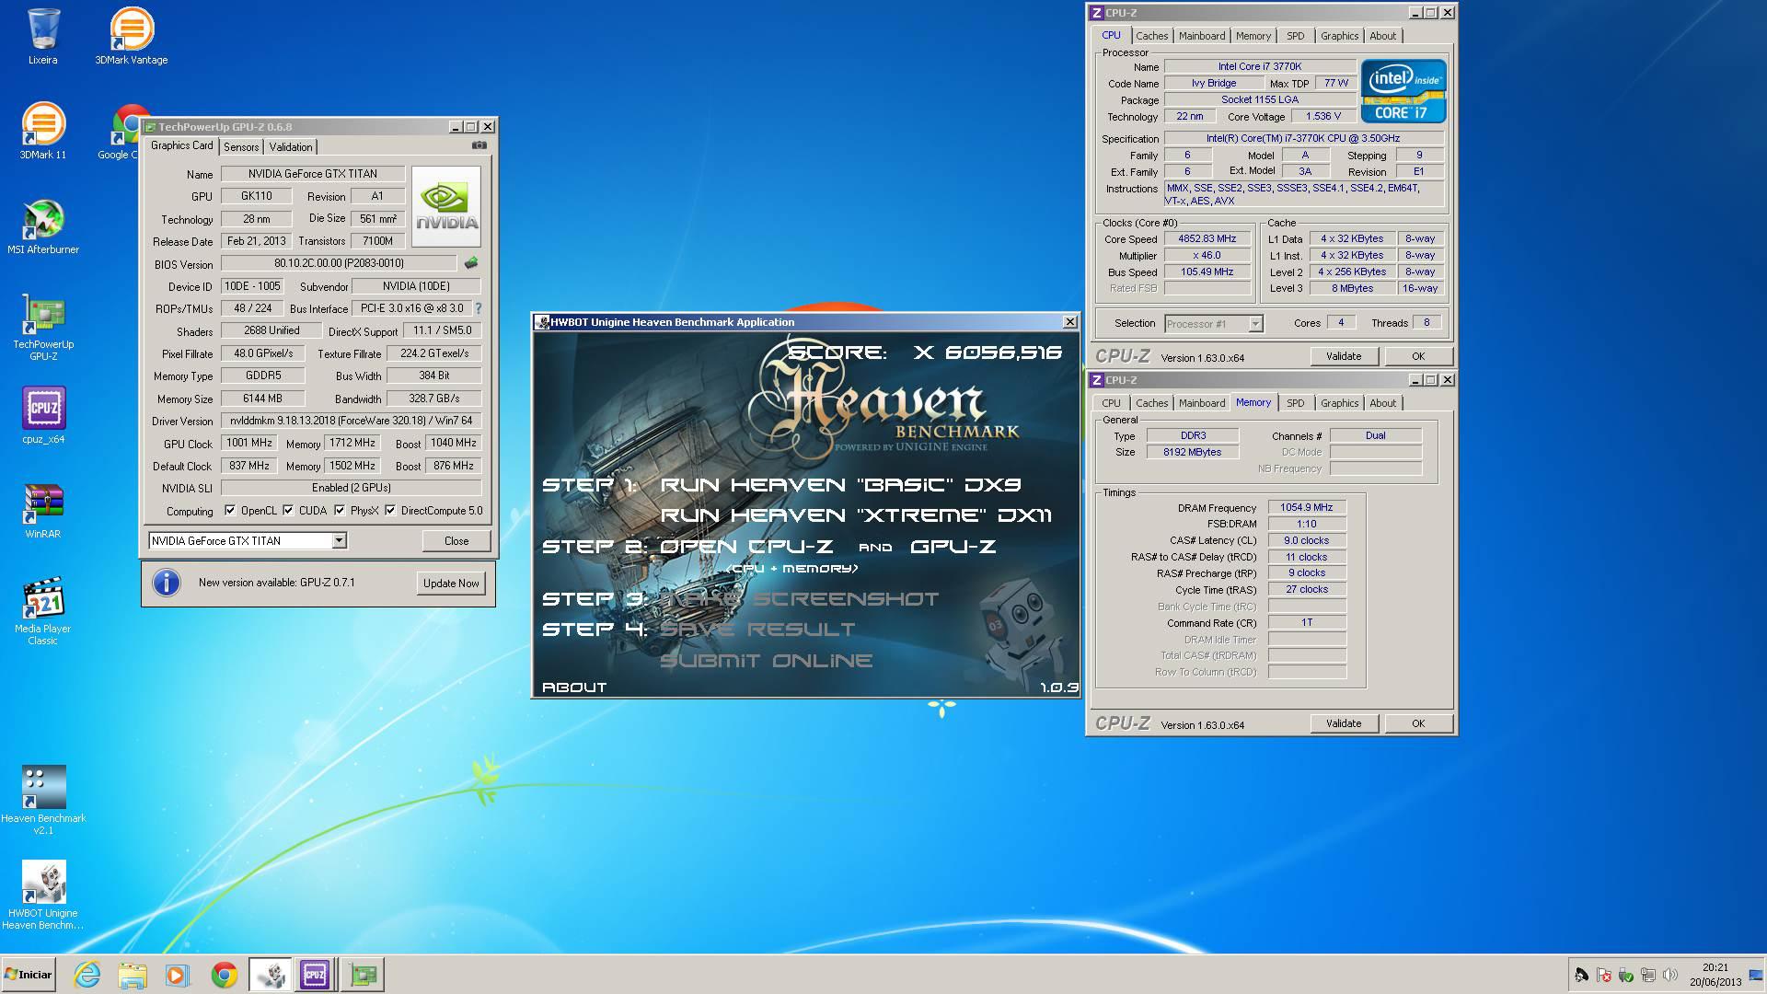
Task: Open Caches tab in top CPU-Z window
Action: [x=1151, y=36]
